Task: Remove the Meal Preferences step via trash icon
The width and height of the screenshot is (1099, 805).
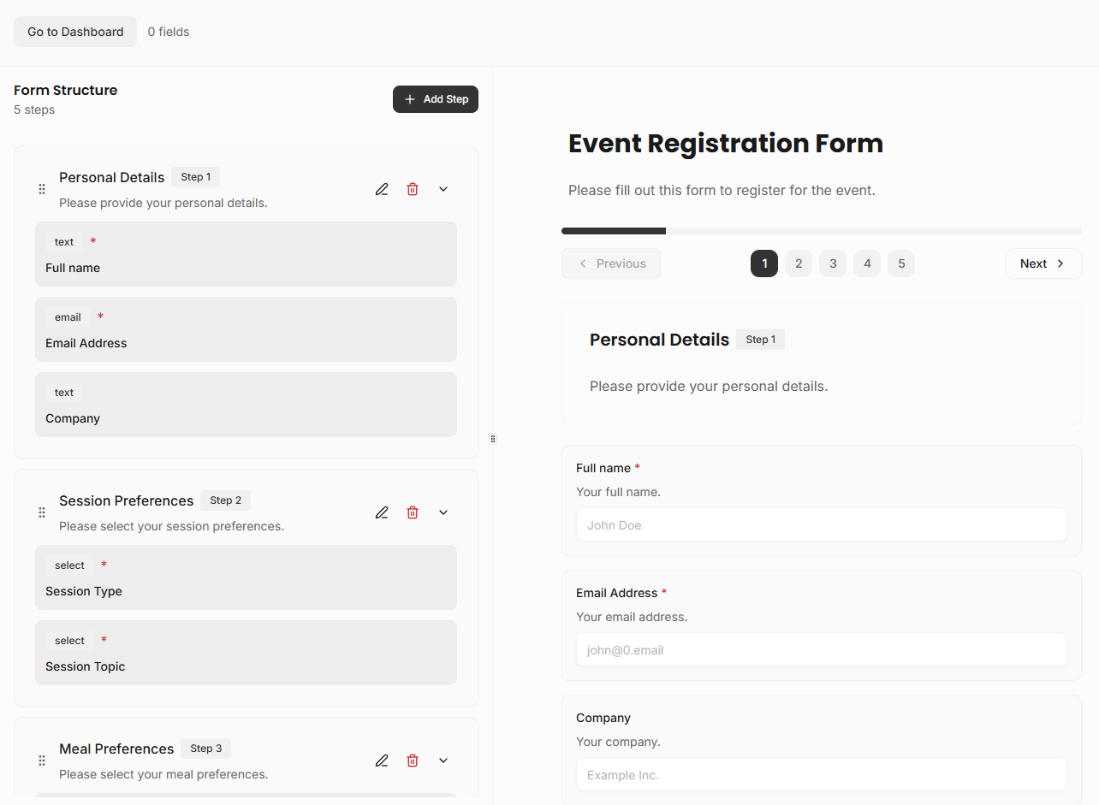Action: coord(413,760)
